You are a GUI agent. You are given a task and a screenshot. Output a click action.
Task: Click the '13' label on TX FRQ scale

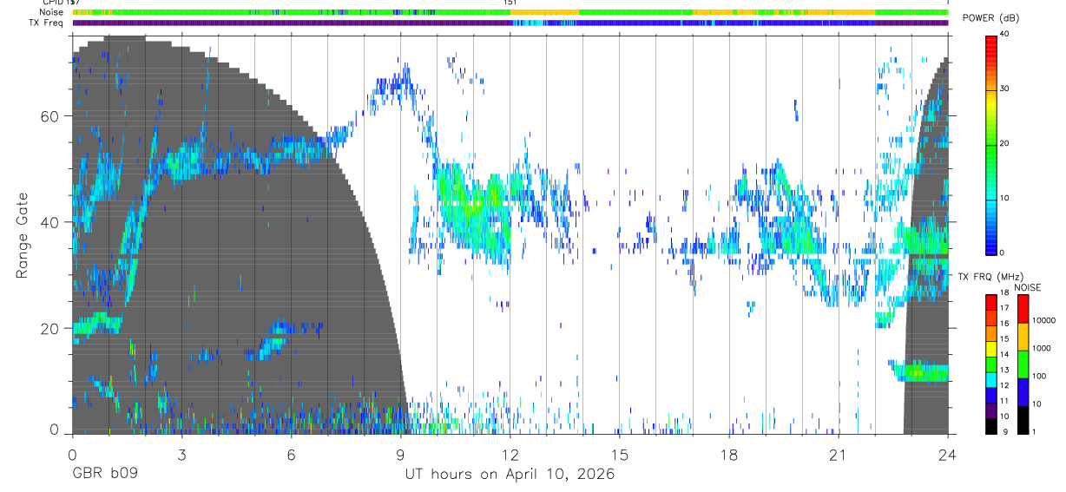(1005, 371)
